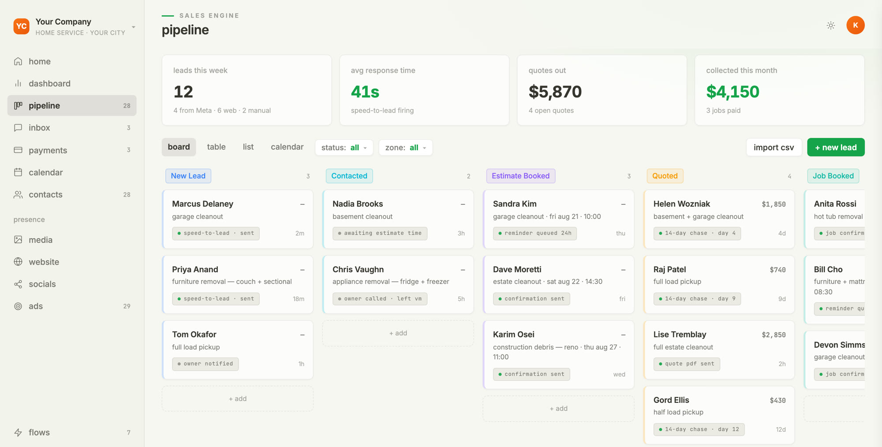The image size is (882, 447).
Task: Expand the zone filter dropdown
Action: tap(406, 147)
